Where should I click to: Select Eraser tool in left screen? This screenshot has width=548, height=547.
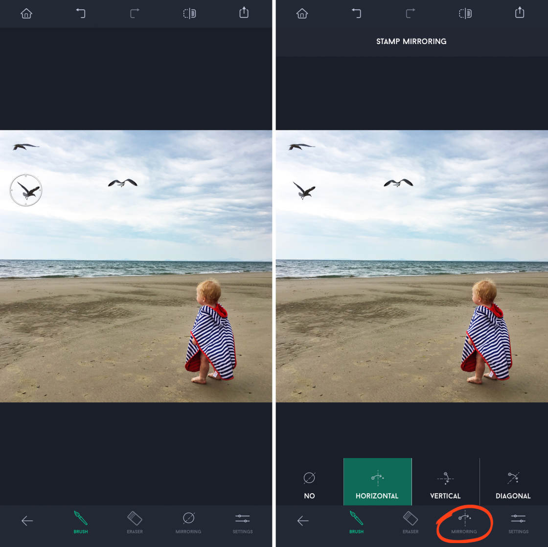(135, 522)
